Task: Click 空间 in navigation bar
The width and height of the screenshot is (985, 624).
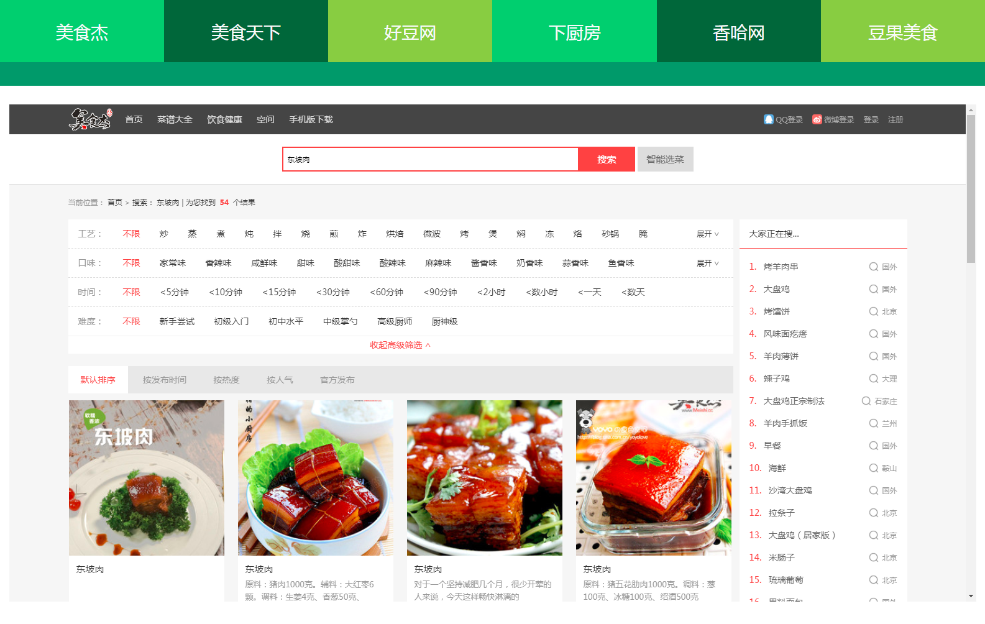Action: pos(265,119)
